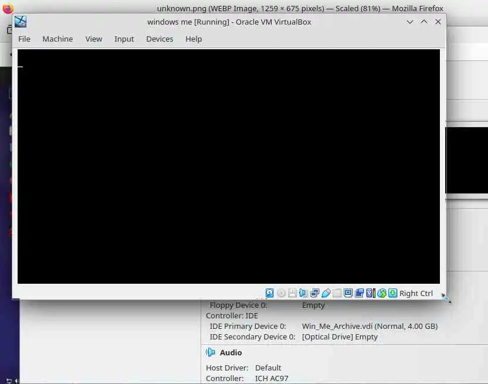Click the IDE Secondary Device 0 label
Screen dimensions: 488x384
(x=252, y=337)
